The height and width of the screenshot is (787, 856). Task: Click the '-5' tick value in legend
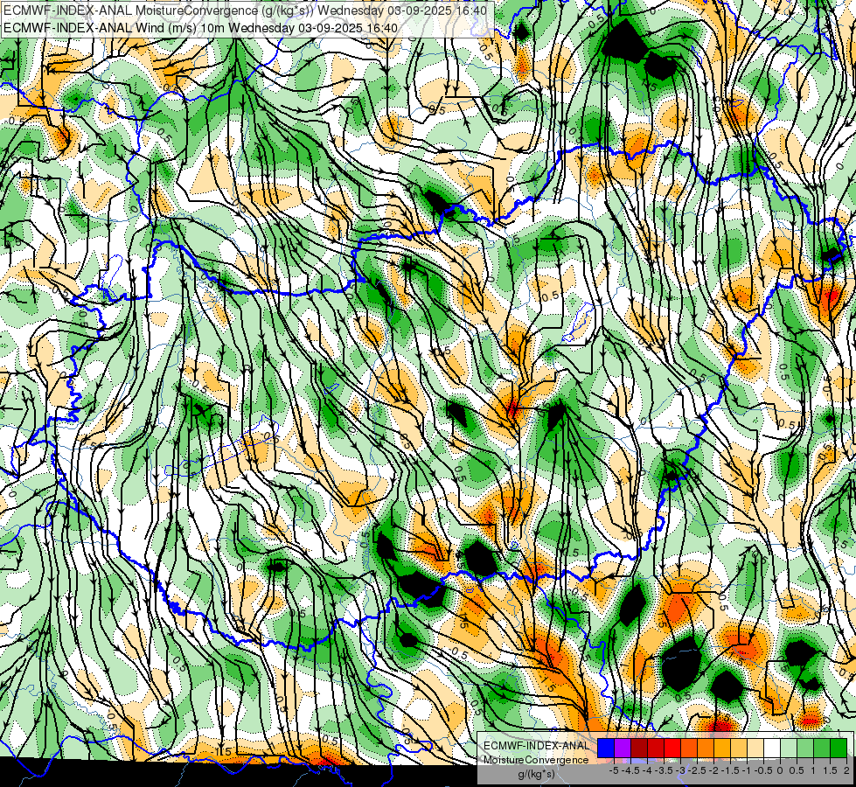click(x=614, y=770)
